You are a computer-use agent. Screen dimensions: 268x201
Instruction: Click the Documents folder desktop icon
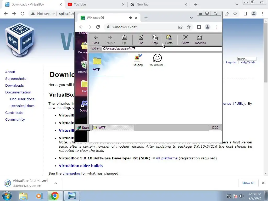[83, 48]
